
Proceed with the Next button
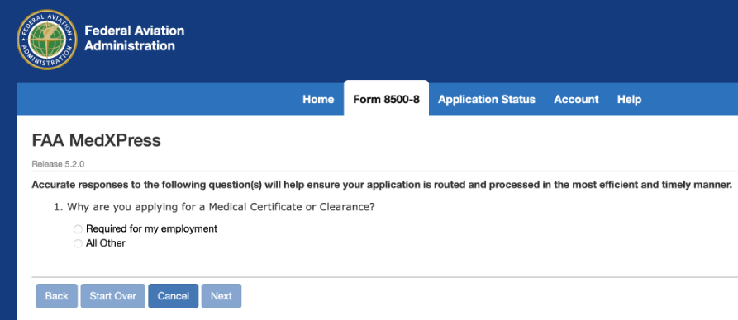click(221, 296)
